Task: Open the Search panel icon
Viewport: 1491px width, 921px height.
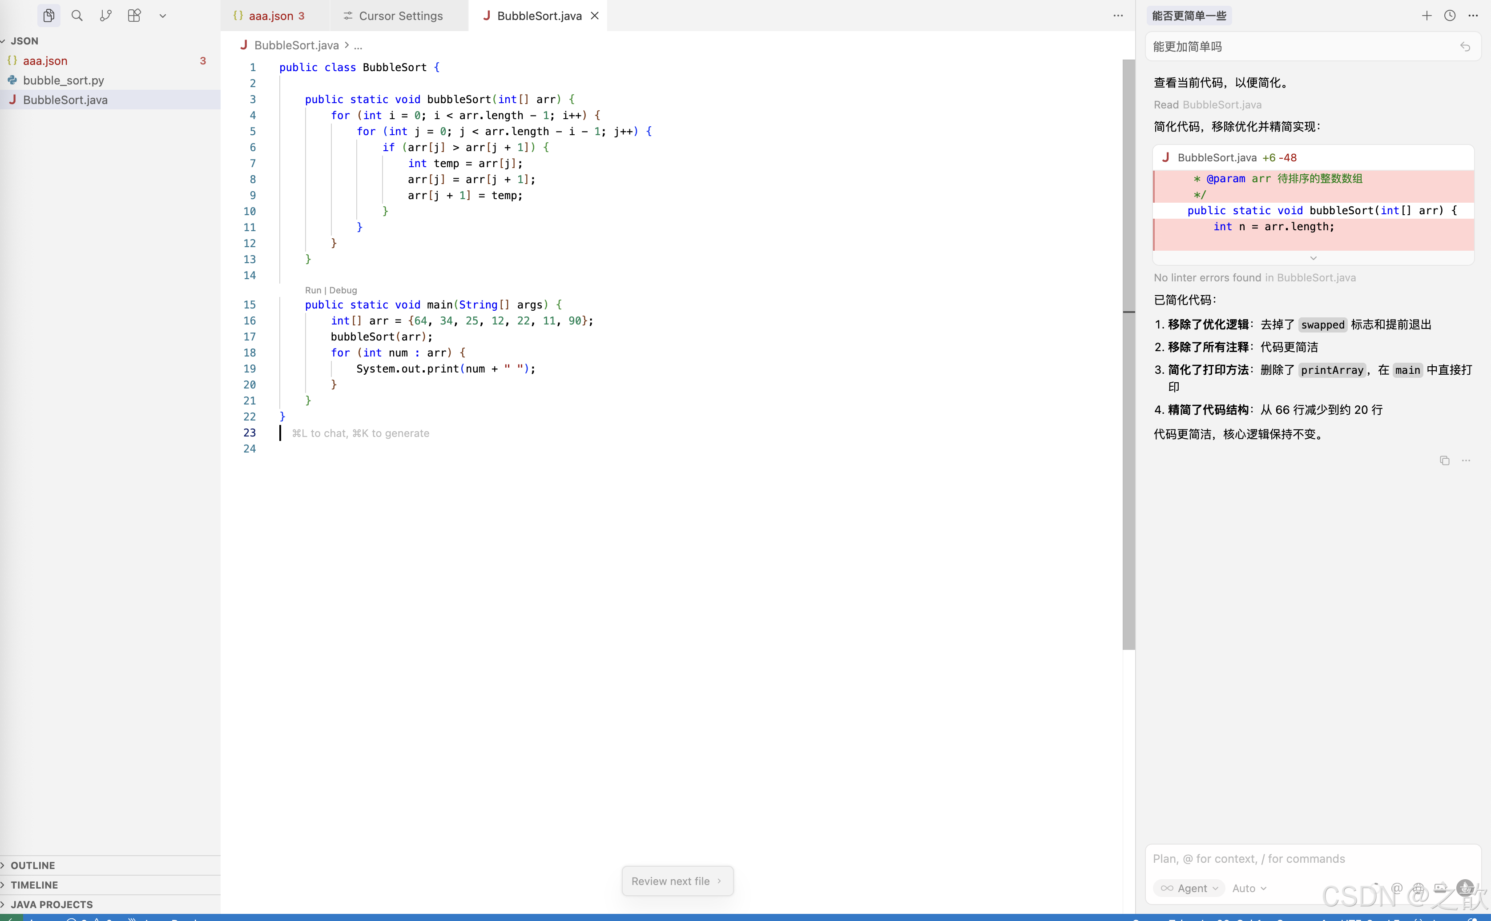Action: [77, 16]
